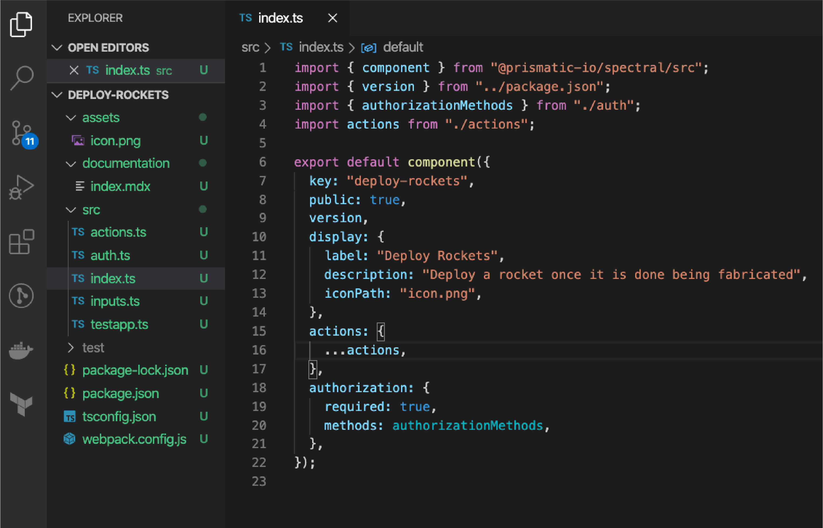The image size is (823, 528).
Task: Open the Extensions view icon
Action: (22, 242)
